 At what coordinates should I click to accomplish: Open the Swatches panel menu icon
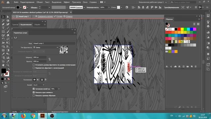click(x=199, y=19)
